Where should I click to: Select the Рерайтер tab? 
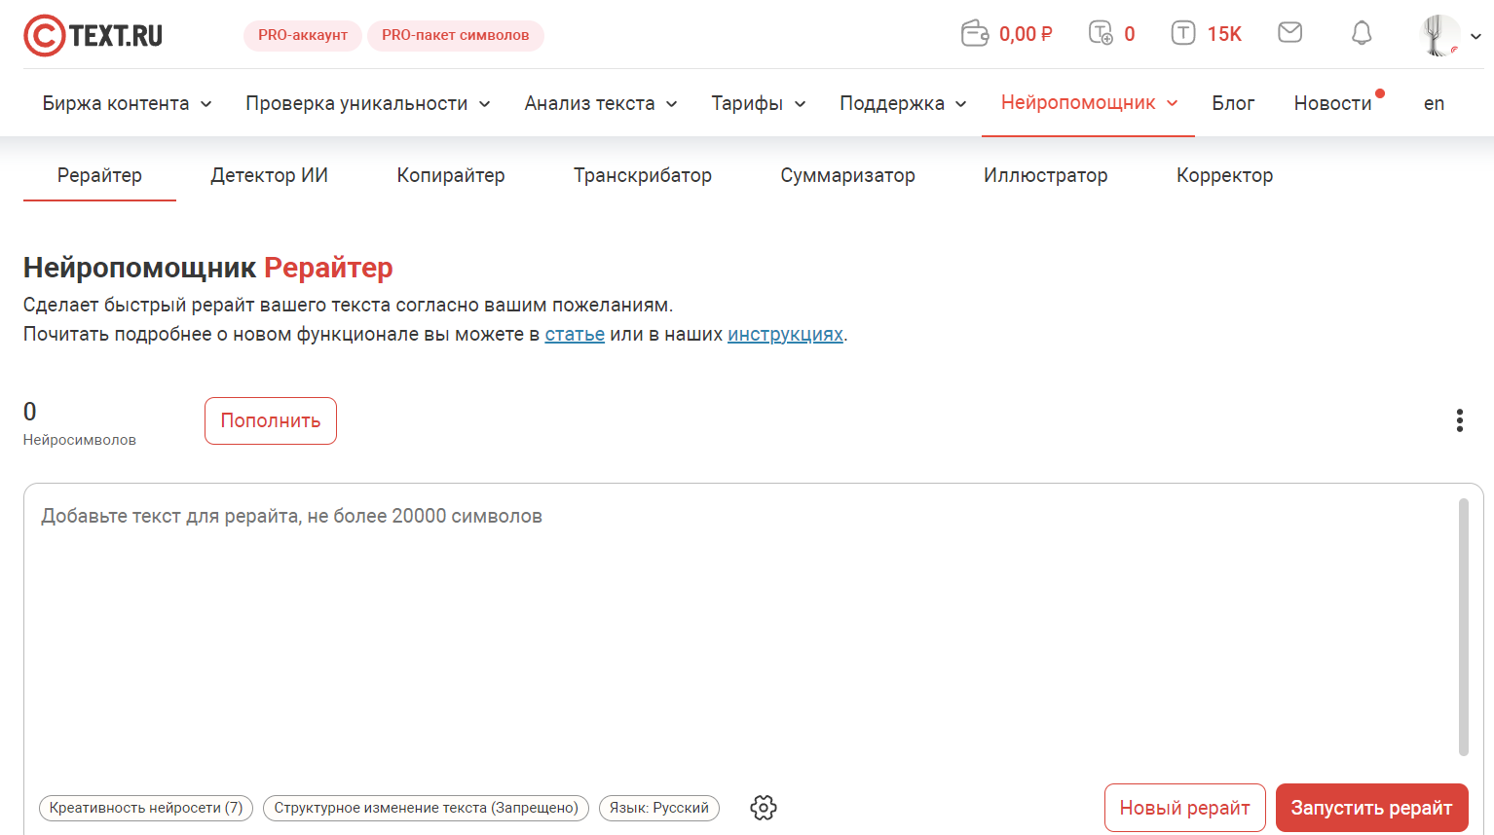pos(99,175)
